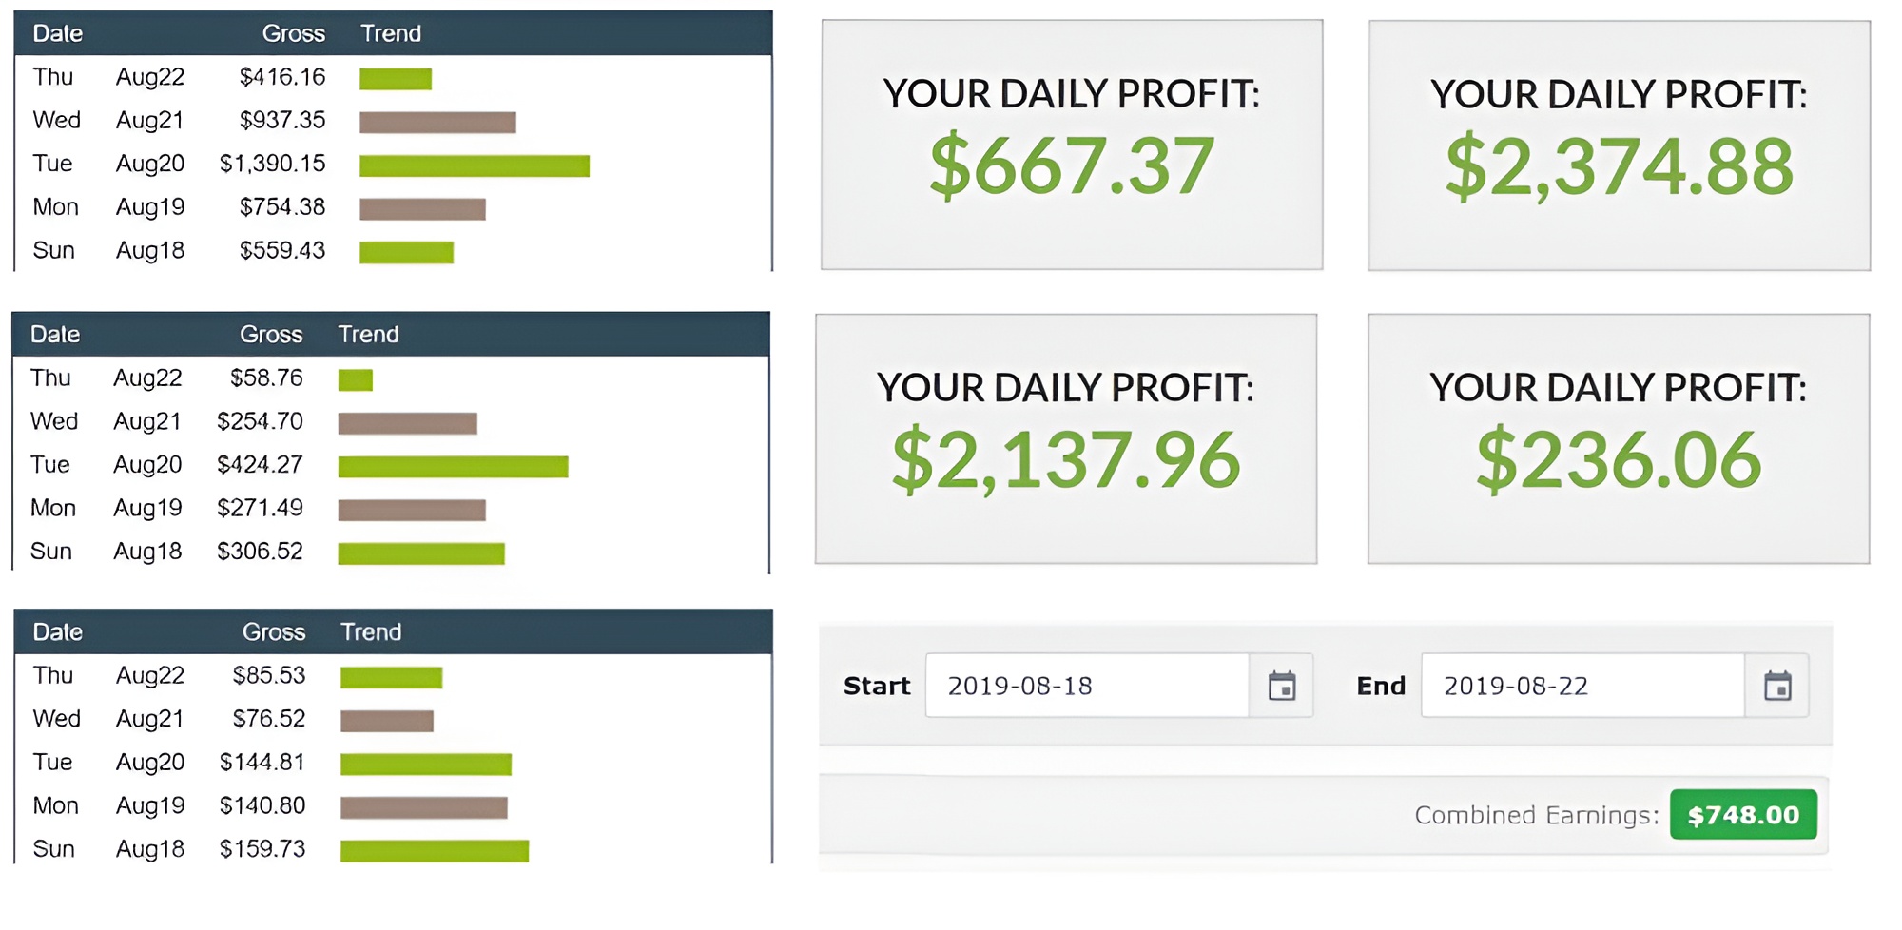
Task: Click the green trend bar beside $424.27
Action: (453, 466)
